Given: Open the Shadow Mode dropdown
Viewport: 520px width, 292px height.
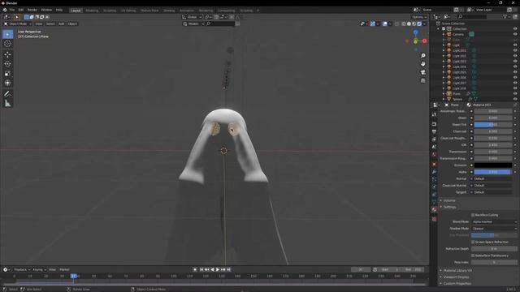Looking at the screenshot, I should coord(494,229).
